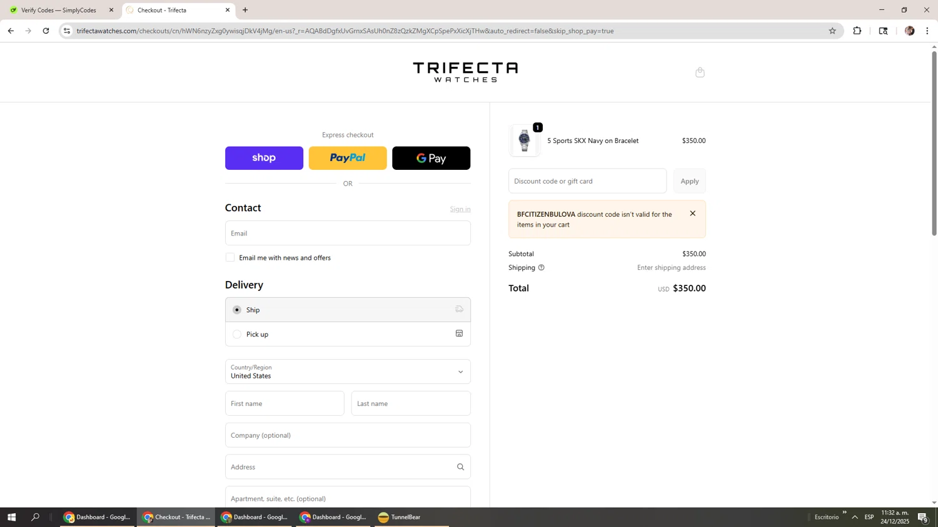Open Chrome profile avatar

click(x=909, y=31)
